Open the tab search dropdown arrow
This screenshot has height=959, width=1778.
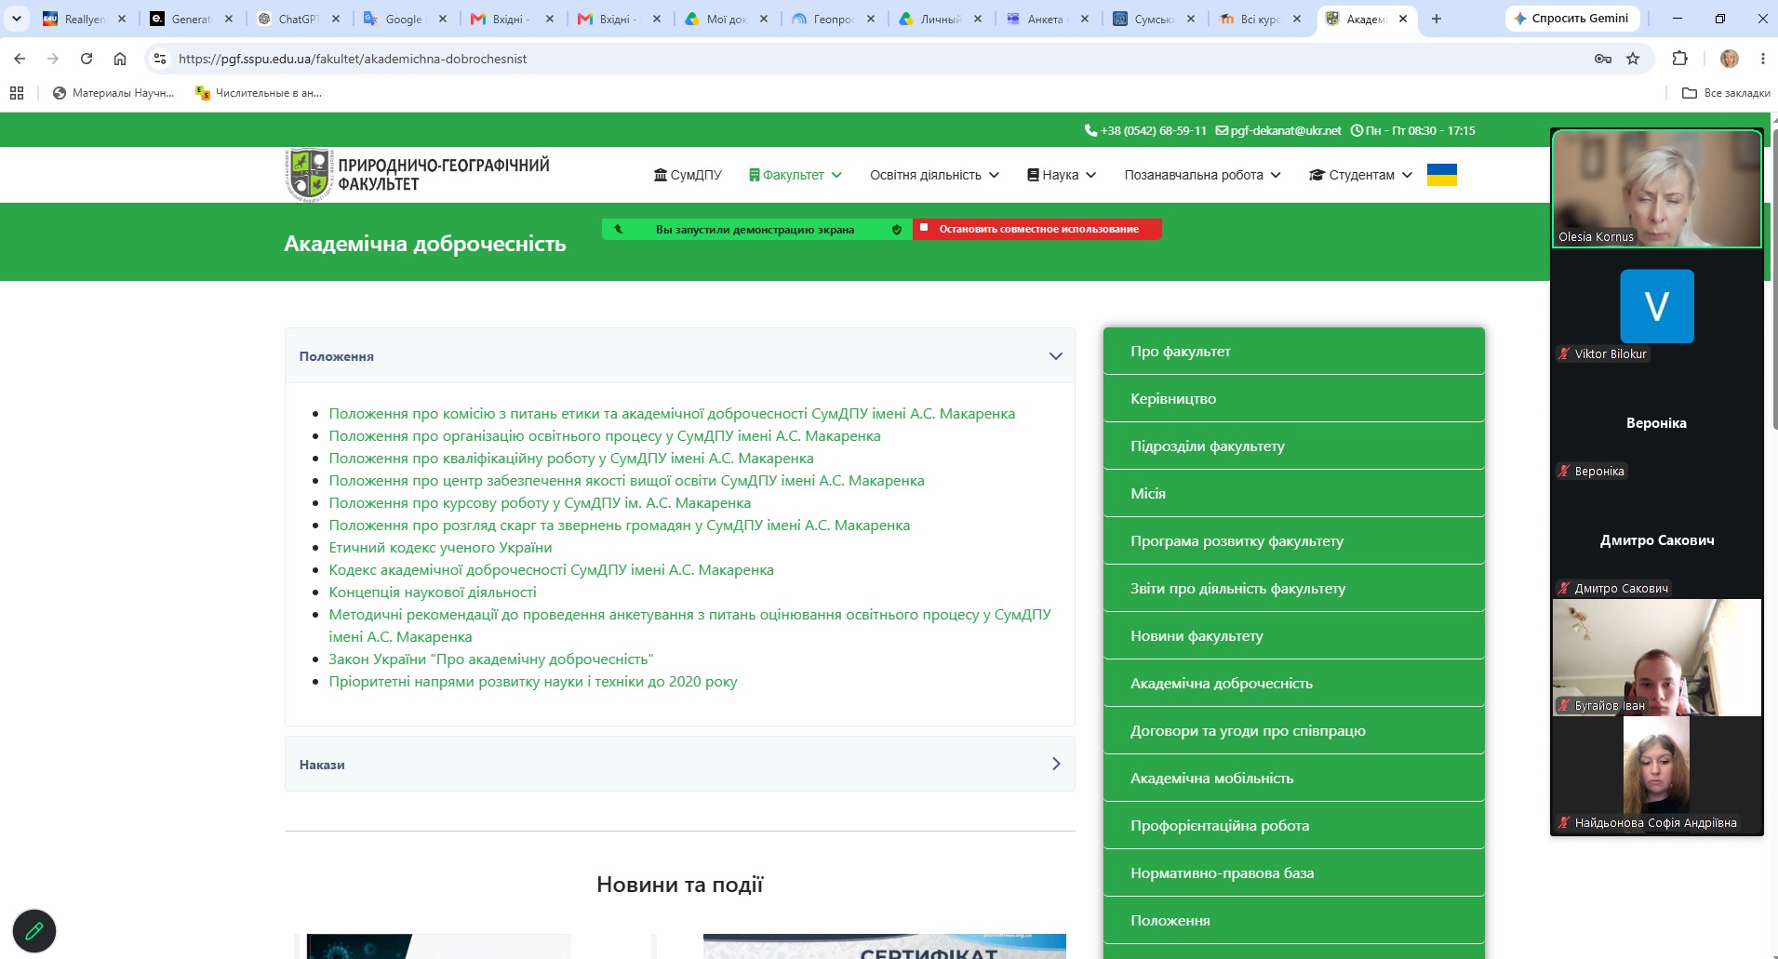[x=17, y=19]
